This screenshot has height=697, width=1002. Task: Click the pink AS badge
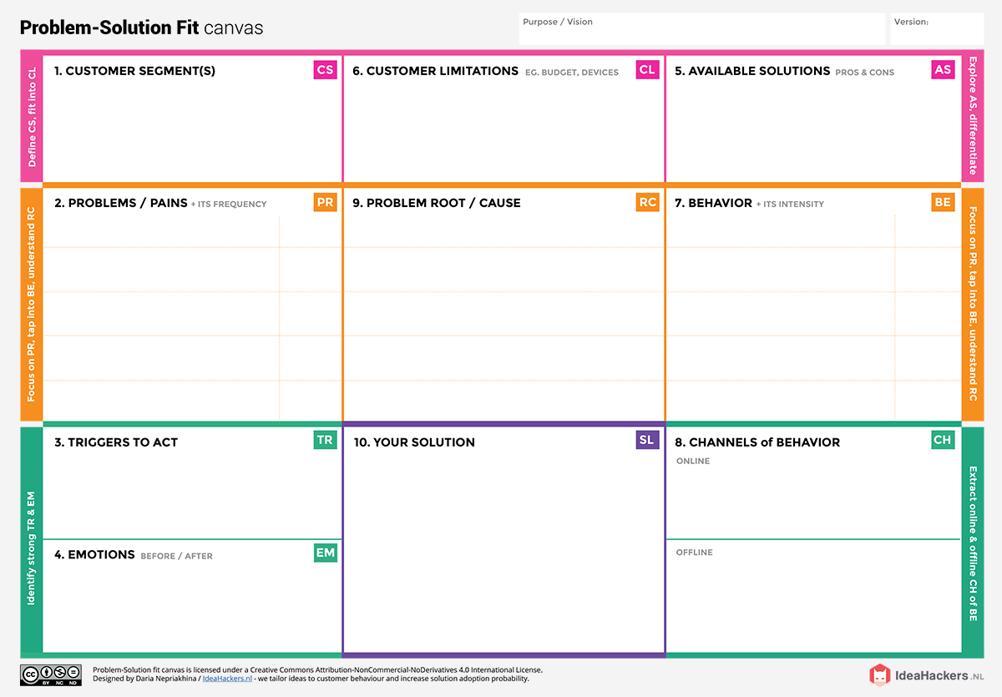pyautogui.click(x=943, y=70)
